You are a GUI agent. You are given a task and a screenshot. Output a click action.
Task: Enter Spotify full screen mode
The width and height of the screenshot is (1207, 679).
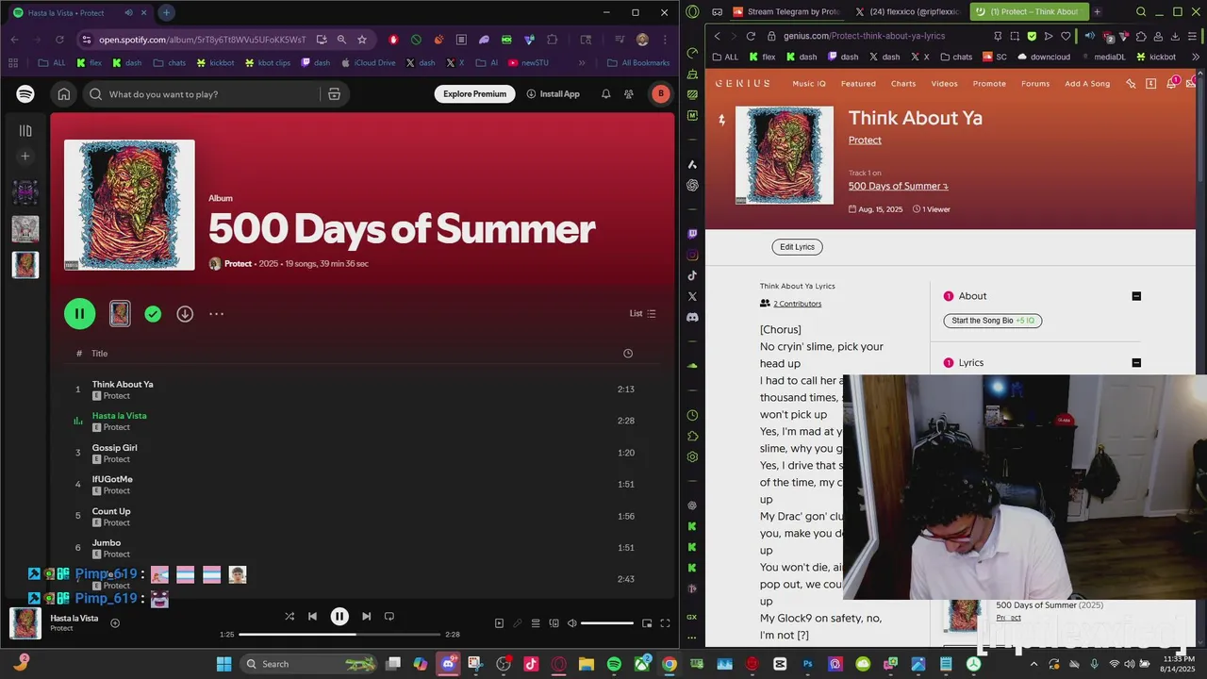(665, 623)
